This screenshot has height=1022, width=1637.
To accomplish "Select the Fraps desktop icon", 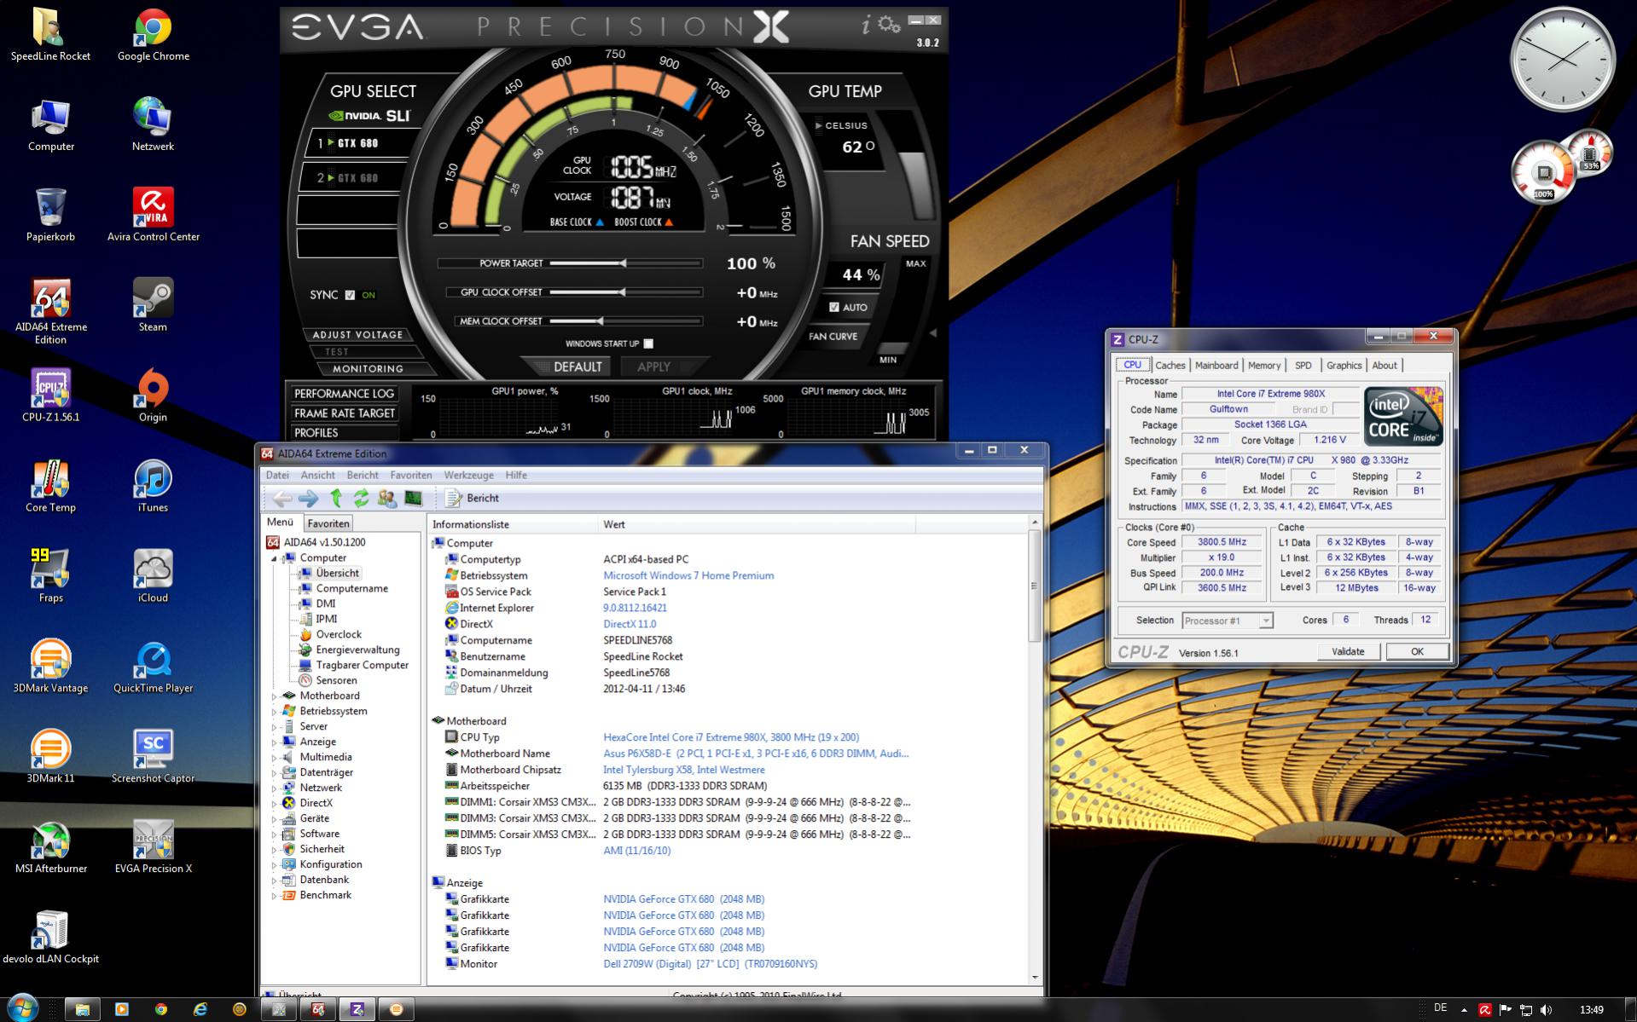I will tap(50, 576).
